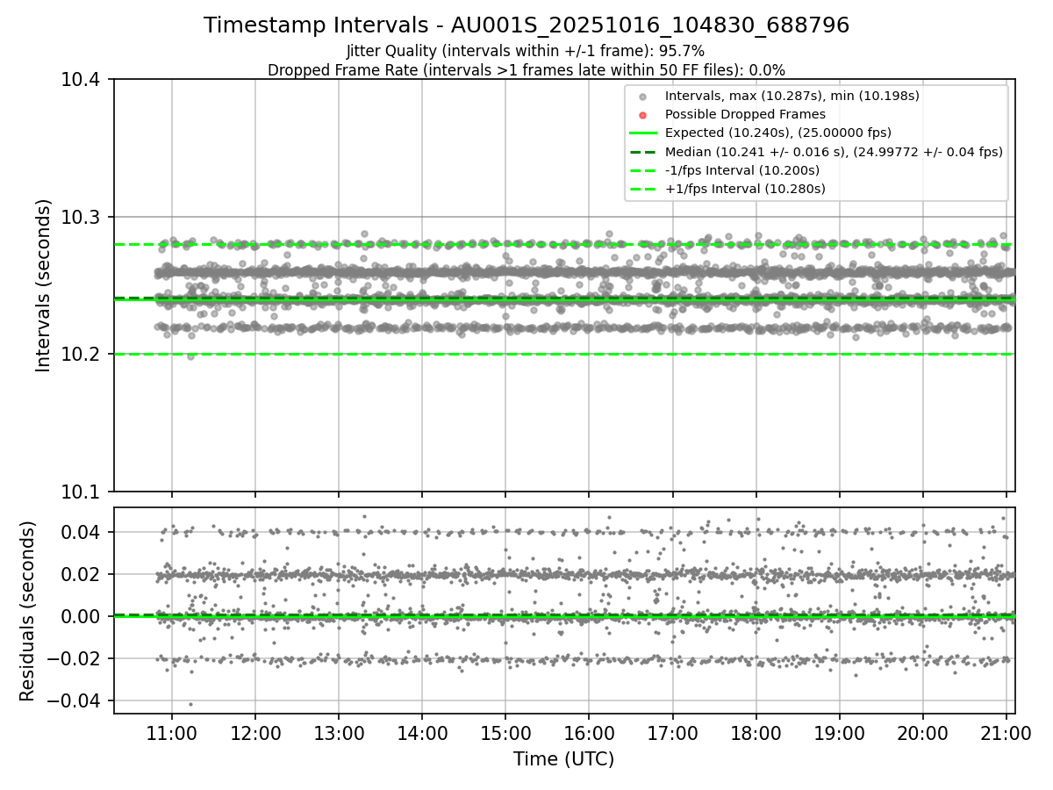This screenshot has width=1053, height=790.
Task: Click the 12:00 time tick label
Action: 255,732
